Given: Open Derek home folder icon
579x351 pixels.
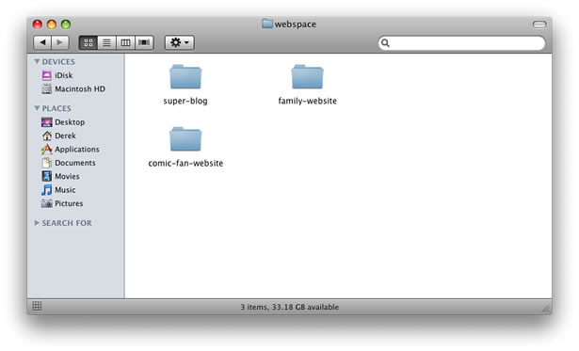Looking at the screenshot, I should click(x=46, y=136).
